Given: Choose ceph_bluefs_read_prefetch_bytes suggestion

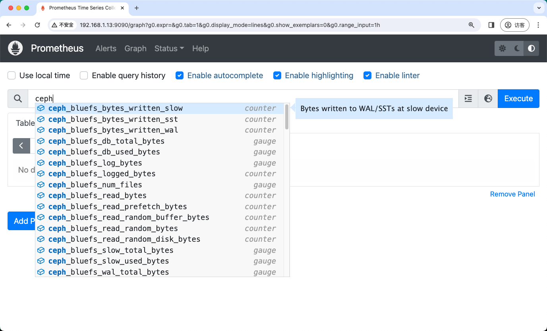Looking at the screenshot, I should tap(160, 207).
